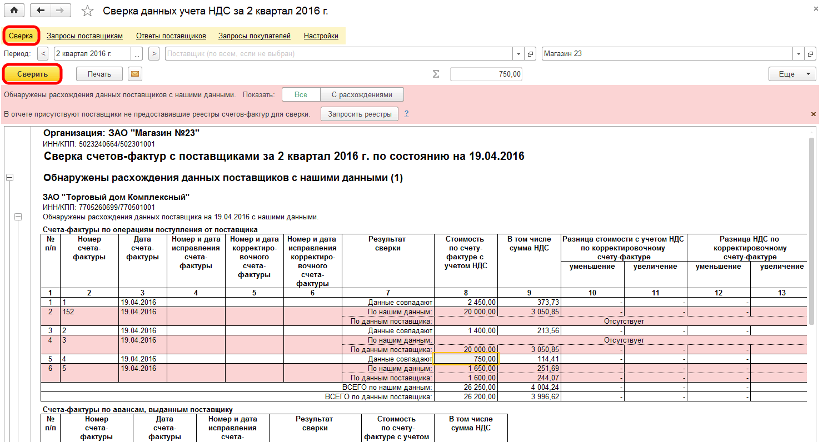Select the VAT cell 373,73
The image size is (823, 442).
[529, 302]
